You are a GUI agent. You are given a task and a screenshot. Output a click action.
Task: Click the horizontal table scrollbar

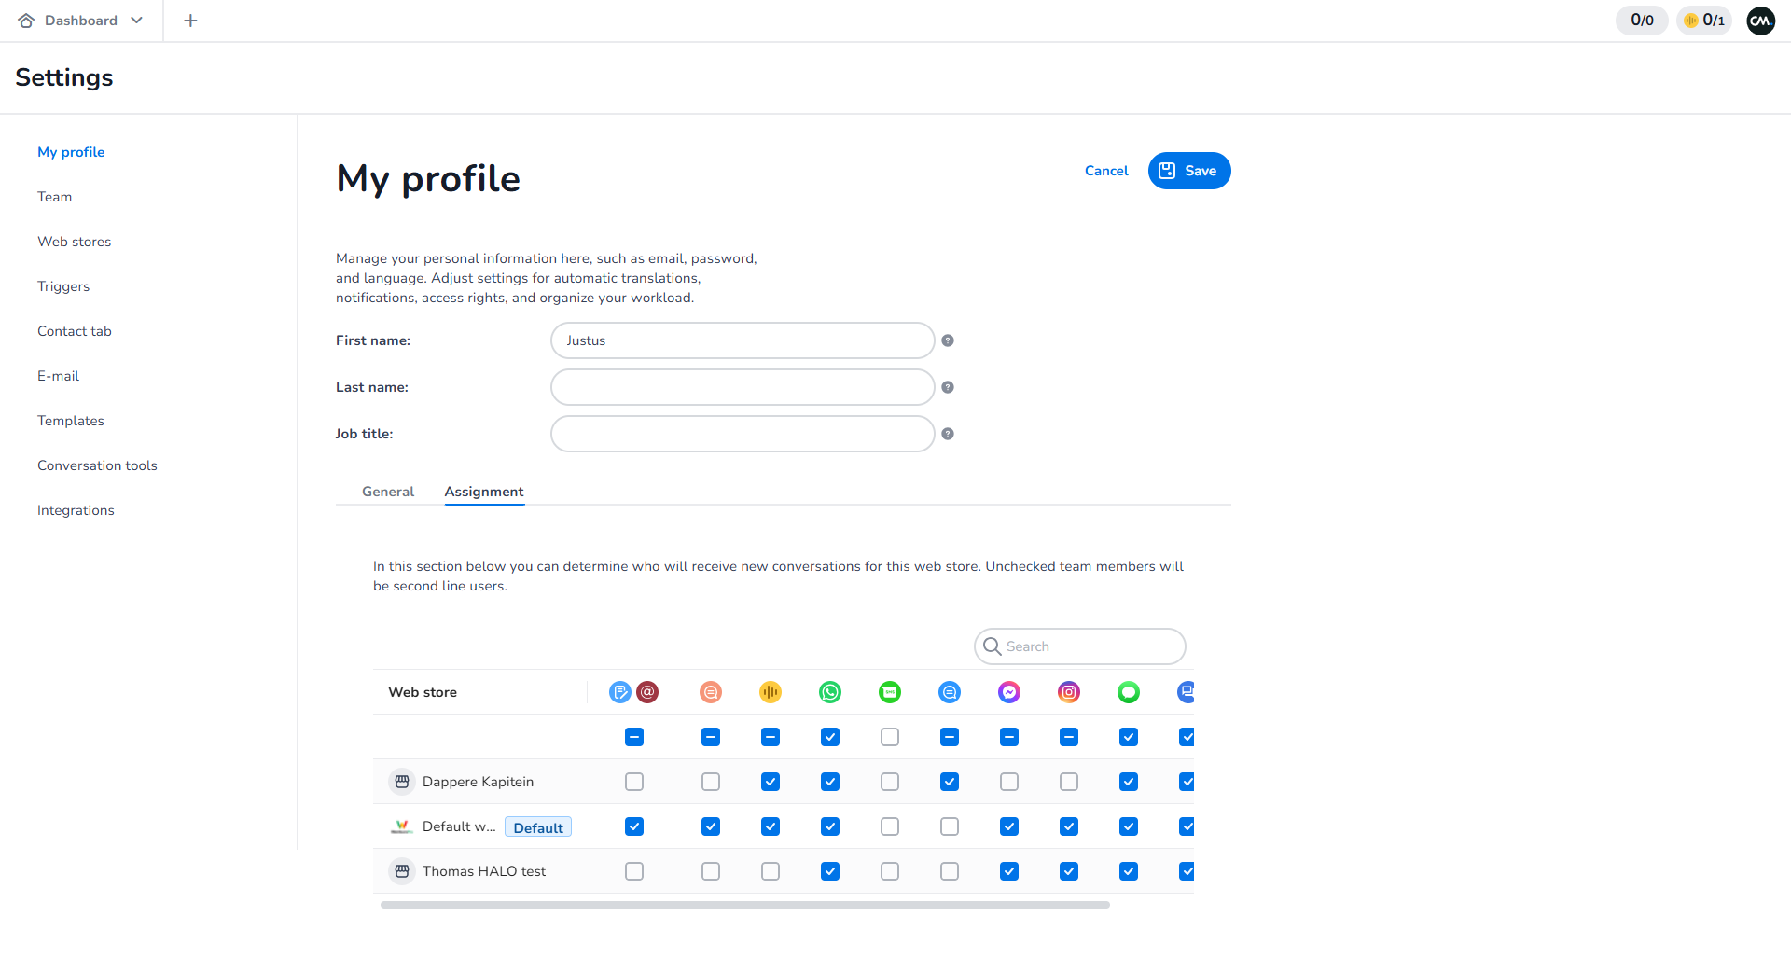click(x=744, y=905)
